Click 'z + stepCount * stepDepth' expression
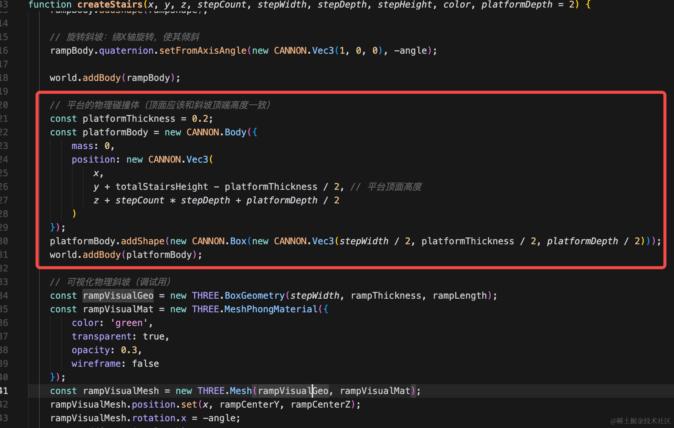674x428 pixels. coord(162,200)
